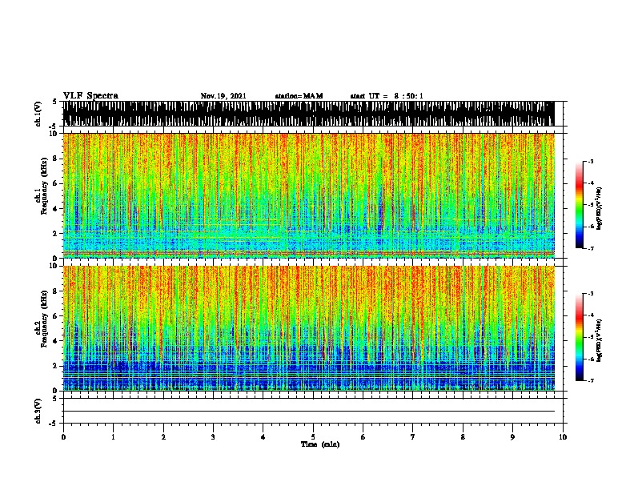Click the time axis tick label "5"
The image size is (634, 490).
point(313,437)
